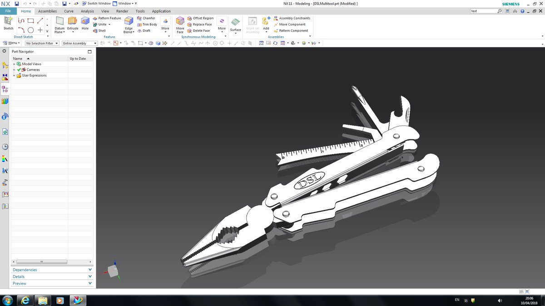Choose Offset Region command
The image size is (545, 306).
(x=200, y=18)
